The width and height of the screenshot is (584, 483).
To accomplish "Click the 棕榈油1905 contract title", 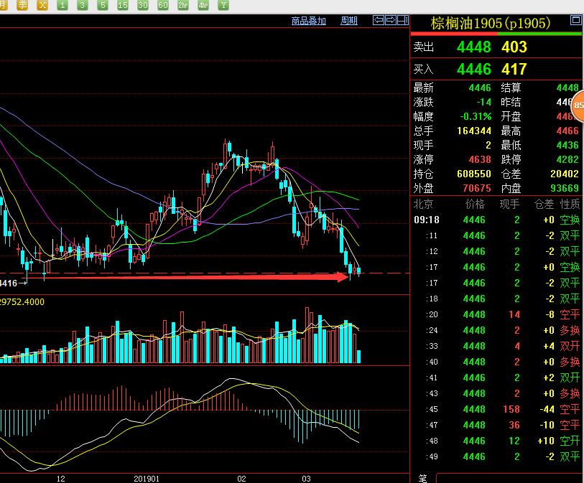I will click(x=491, y=24).
